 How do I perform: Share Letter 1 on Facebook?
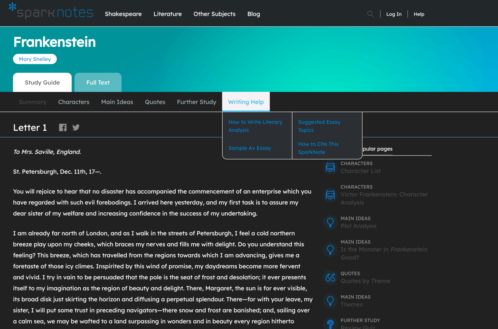click(x=63, y=127)
